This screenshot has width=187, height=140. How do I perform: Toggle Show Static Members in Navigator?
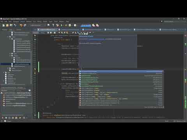tap(9, 118)
